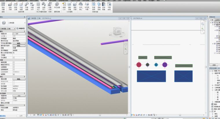Select the 提取风管 extract duct tool

(x=75, y=6)
